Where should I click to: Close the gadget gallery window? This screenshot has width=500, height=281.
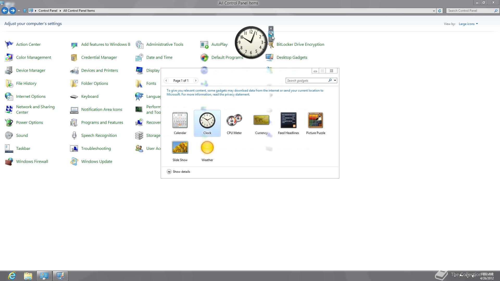(332, 71)
